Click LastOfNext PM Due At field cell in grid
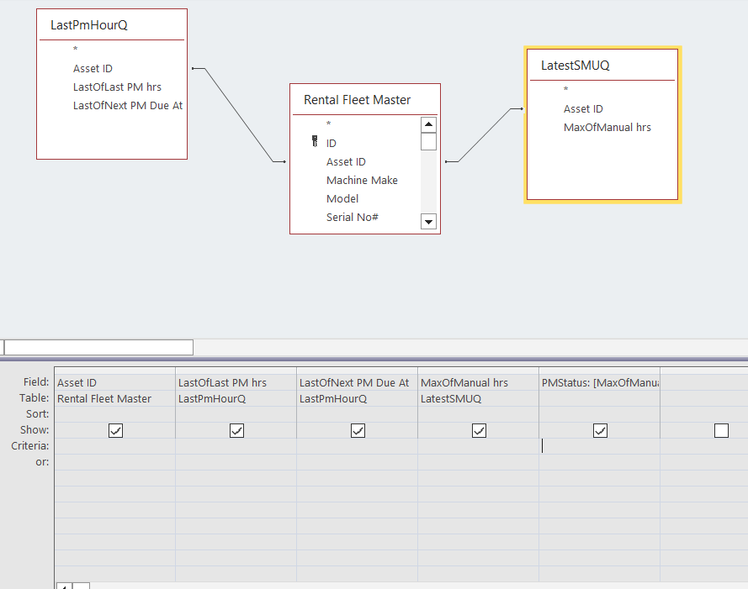Viewport: 748px width, 589px height. coord(358,382)
